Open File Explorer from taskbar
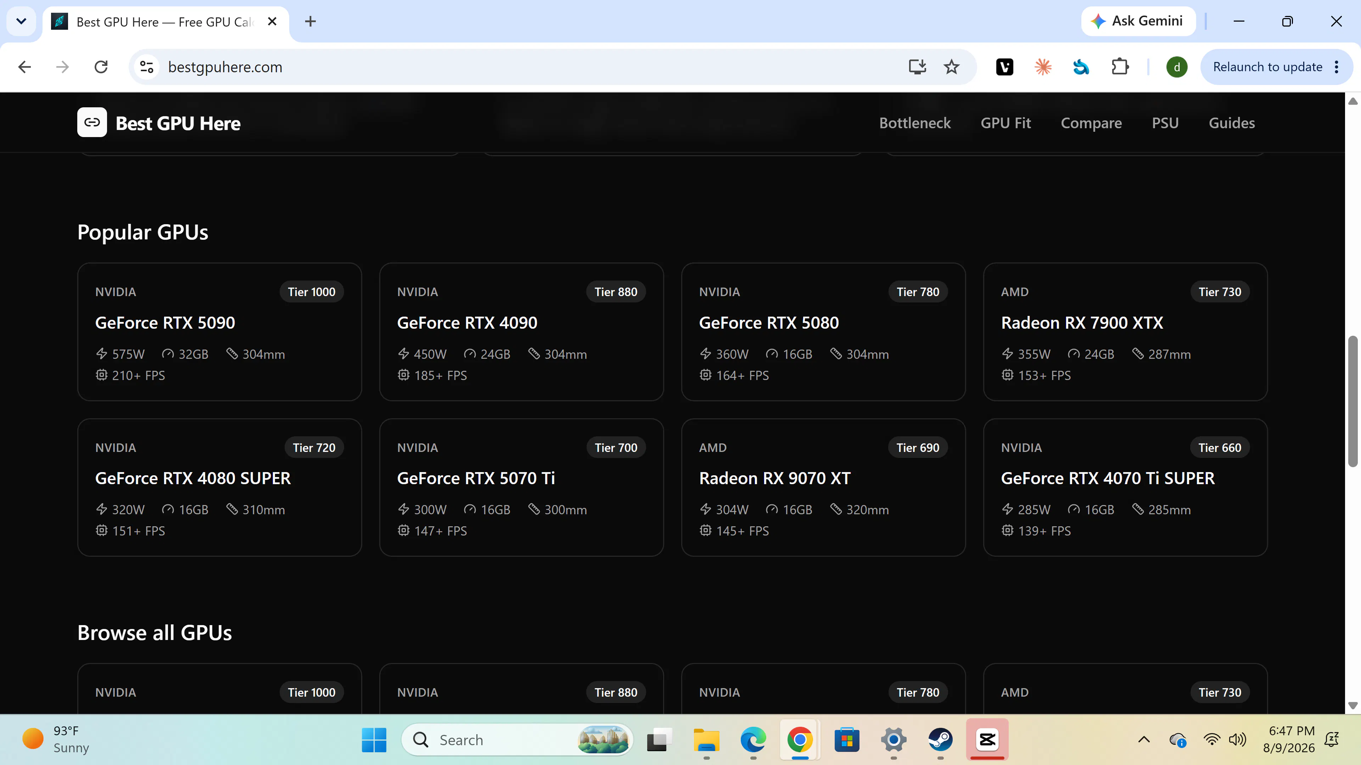 tap(706, 739)
